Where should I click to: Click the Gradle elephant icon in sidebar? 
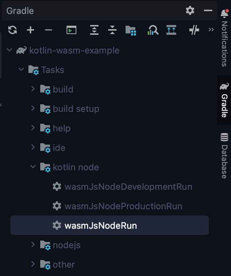click(x=224, y=87)
